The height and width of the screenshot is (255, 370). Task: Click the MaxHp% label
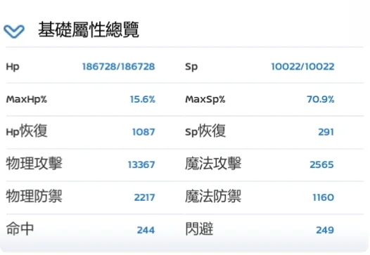pyautogui.click(x=27, y=100)
